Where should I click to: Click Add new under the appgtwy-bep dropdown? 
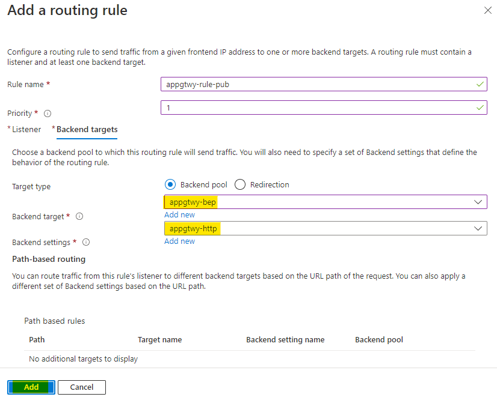[x=179, y=214]
